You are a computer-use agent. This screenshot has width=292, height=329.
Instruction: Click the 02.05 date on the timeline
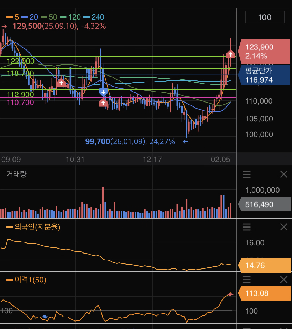tap(220, 160)
